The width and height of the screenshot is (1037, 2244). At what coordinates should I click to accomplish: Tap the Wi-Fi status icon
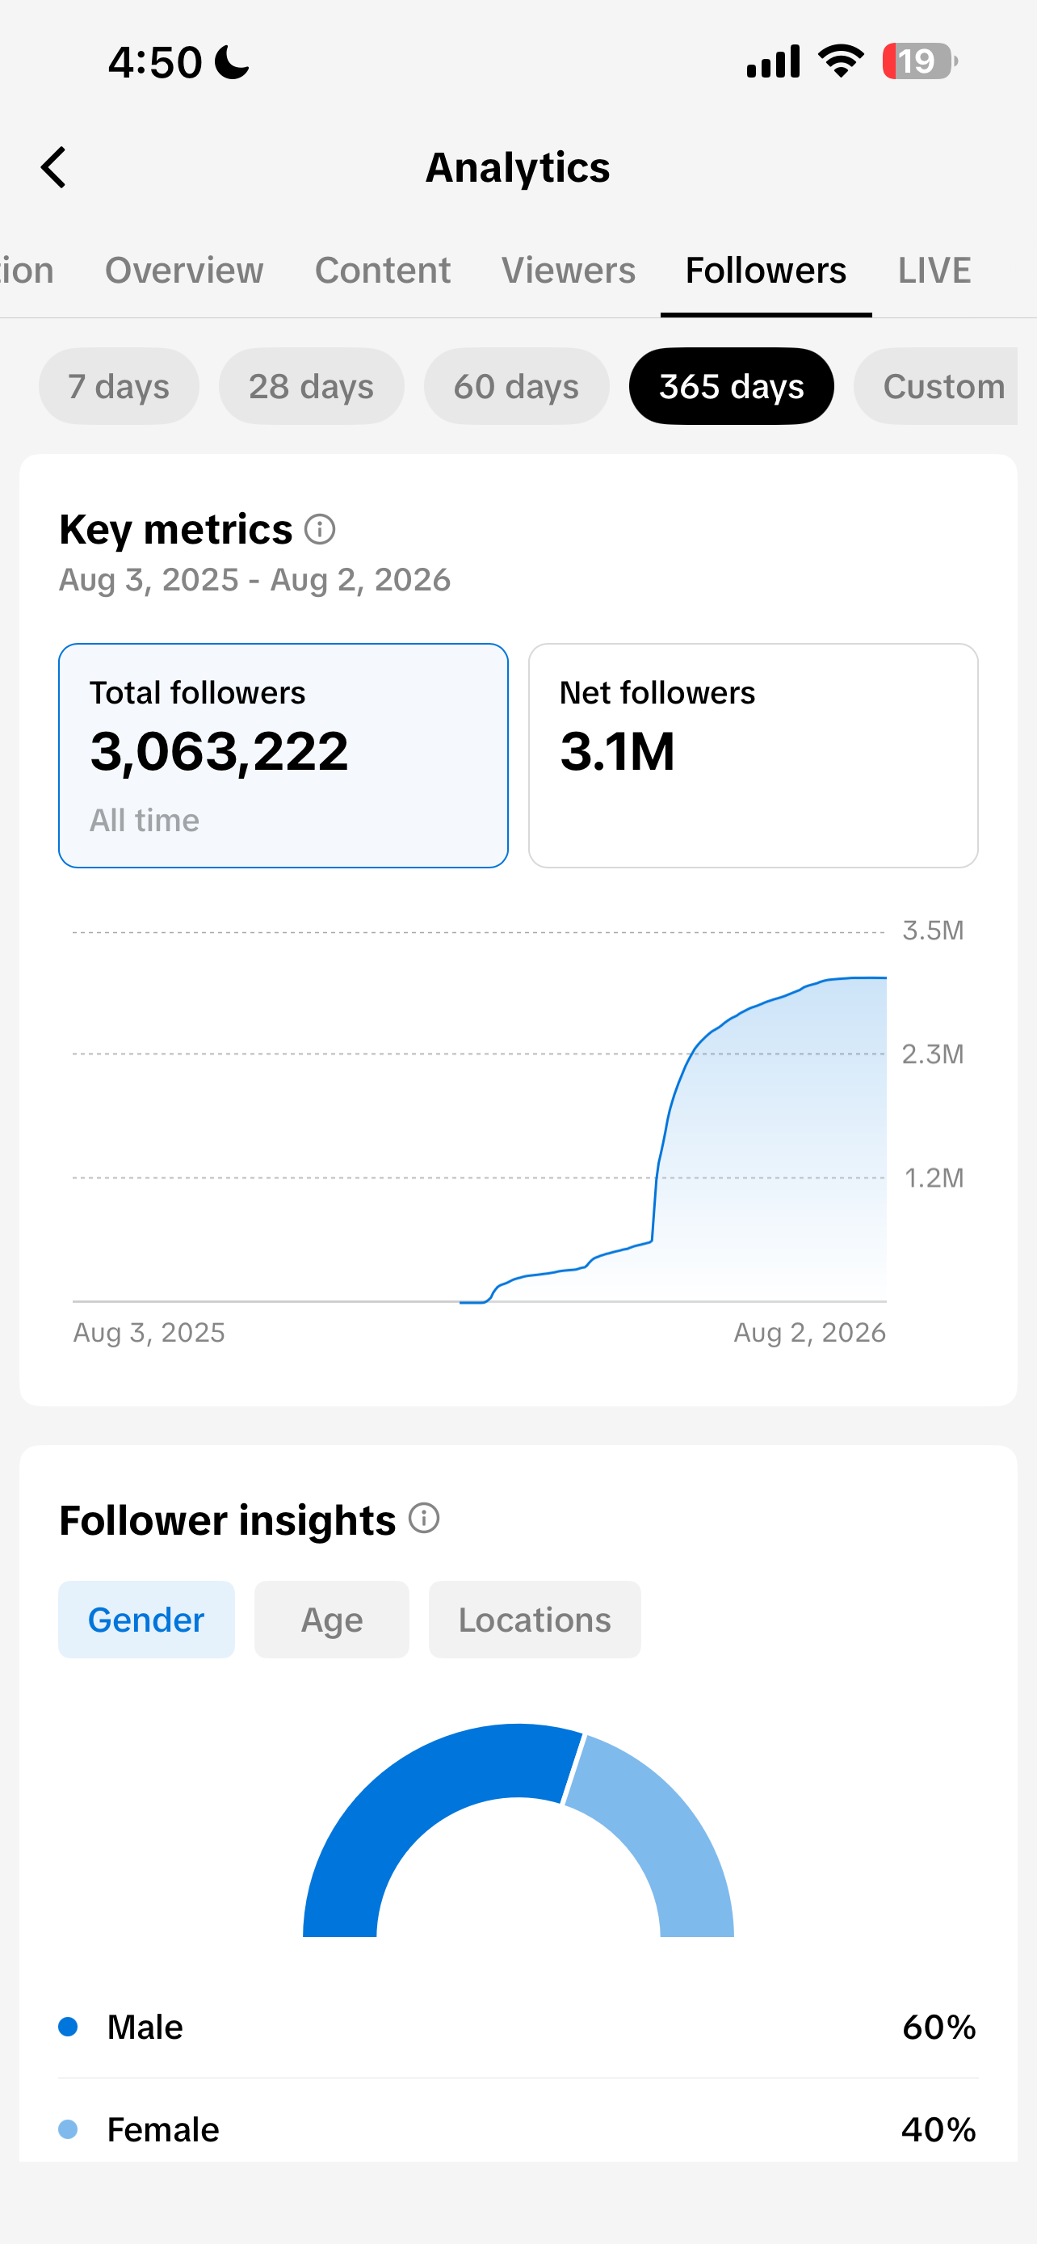(840, 61)
